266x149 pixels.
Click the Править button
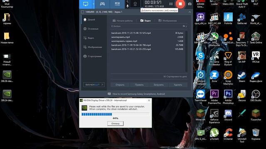(139, 85)
